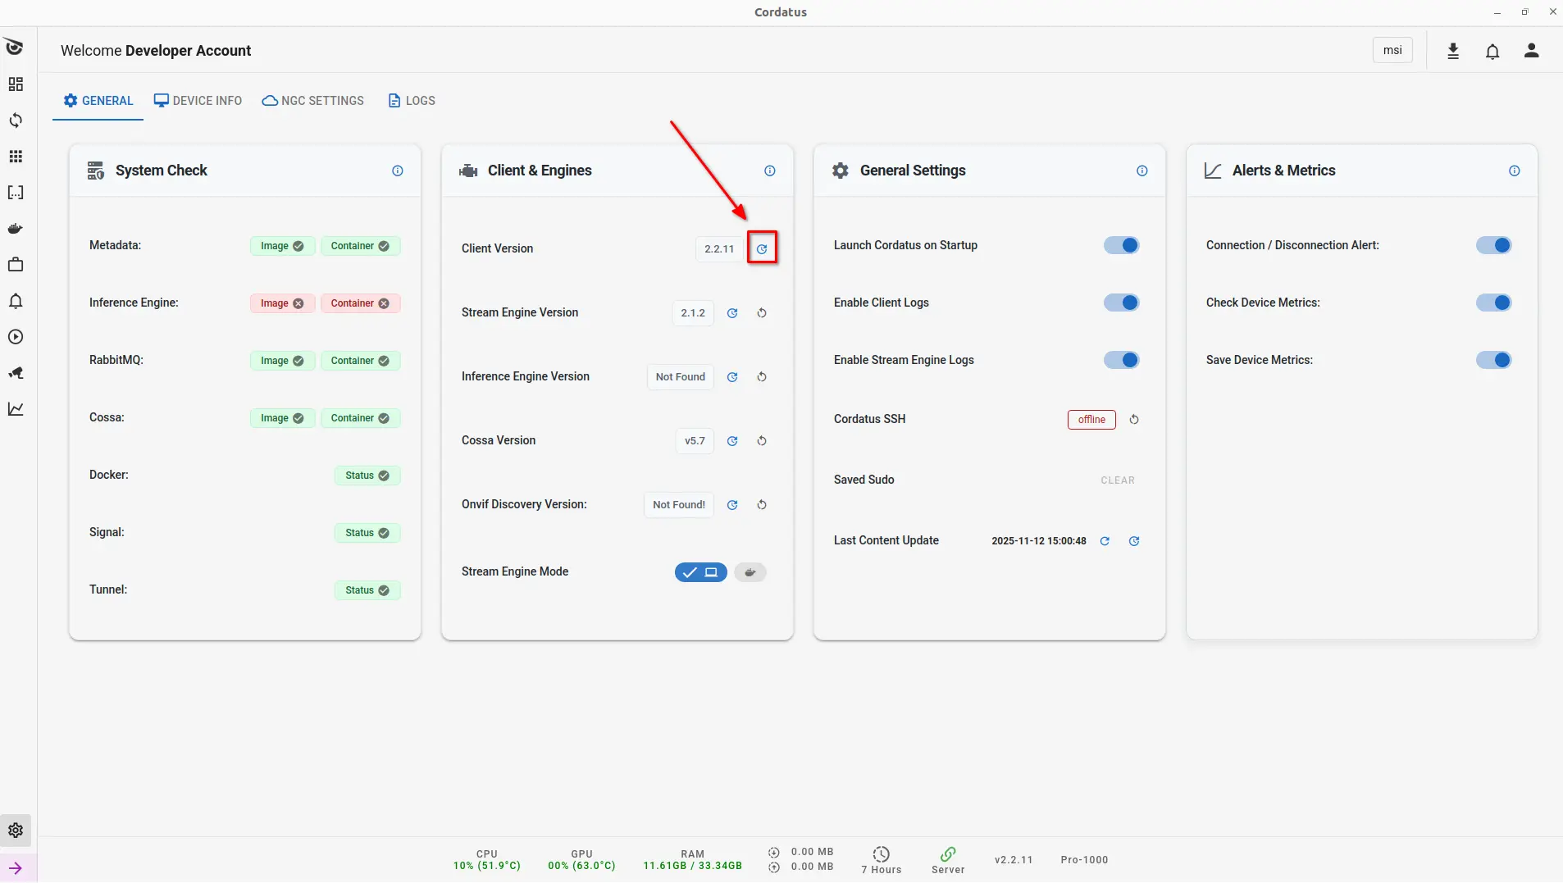Click the Cossa Version update icon
The image size is (1563, 883).
tap(732, 440)
